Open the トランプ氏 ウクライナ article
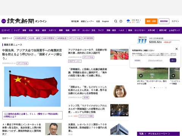 pos(88,109)
